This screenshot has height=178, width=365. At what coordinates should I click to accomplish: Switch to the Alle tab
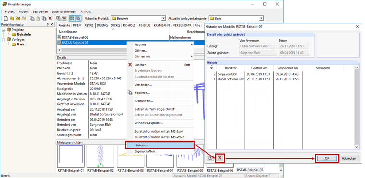197,25
